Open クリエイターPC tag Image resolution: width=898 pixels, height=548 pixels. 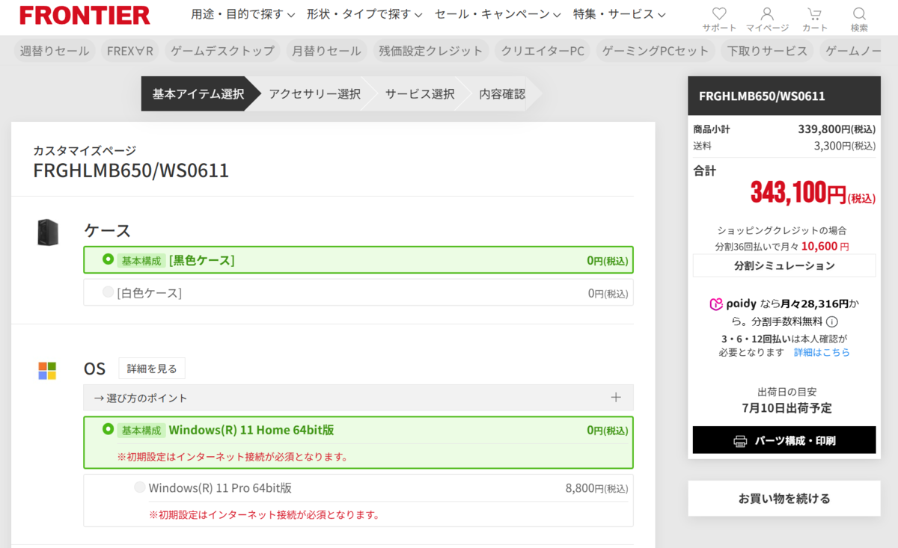tap(543, 51)
